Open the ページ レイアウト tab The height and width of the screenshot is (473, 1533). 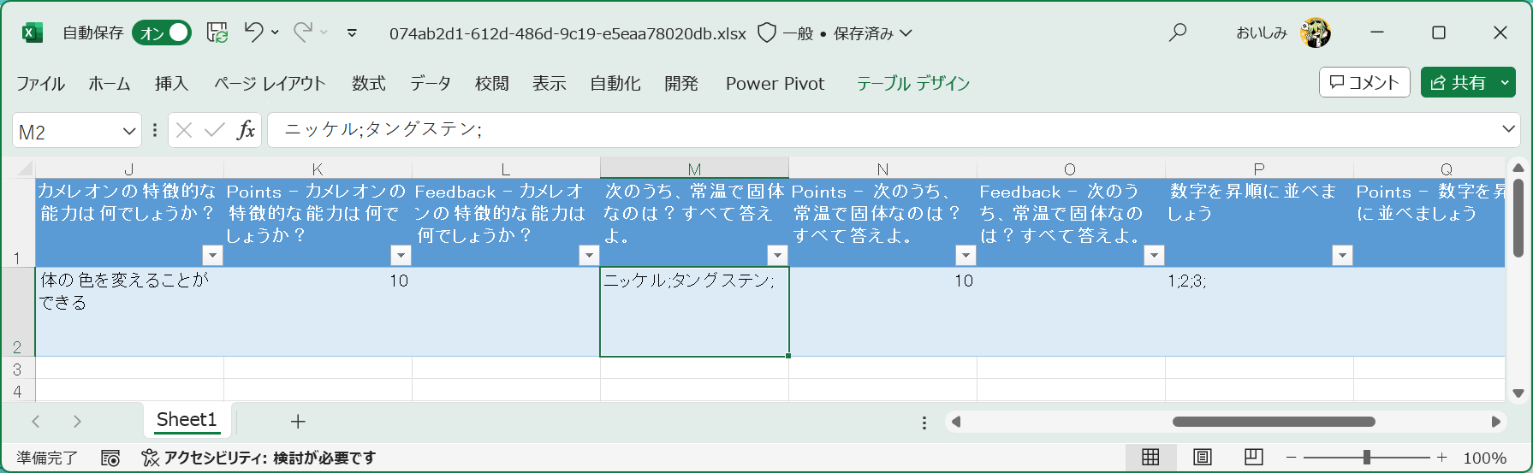coord(270,83)
